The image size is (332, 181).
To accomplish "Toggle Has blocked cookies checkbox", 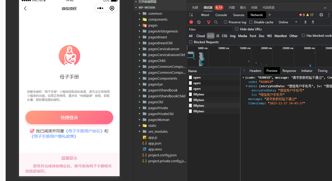I will [303, 35].
